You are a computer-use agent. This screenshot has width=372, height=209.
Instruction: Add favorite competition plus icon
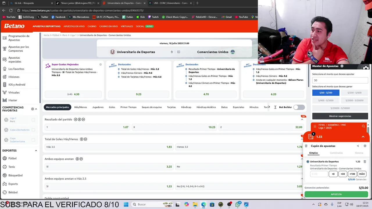(x=33, y=109)
